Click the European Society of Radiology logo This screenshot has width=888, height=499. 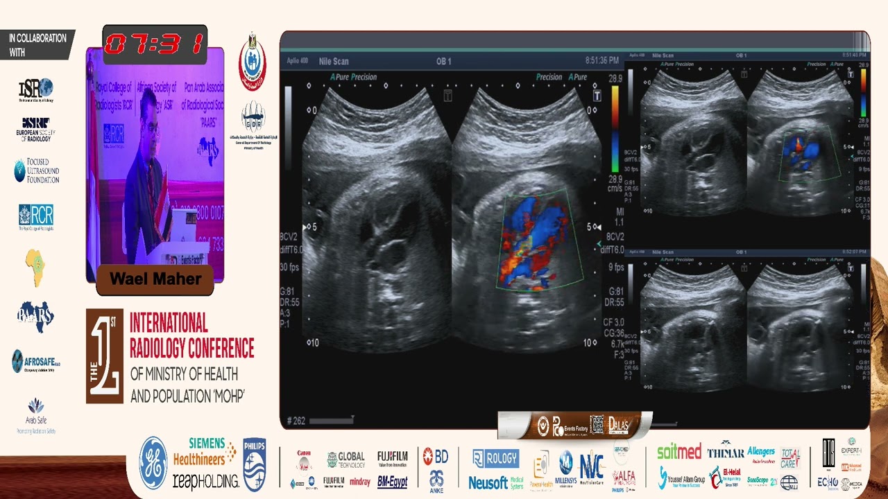click(x=35, y=130)
